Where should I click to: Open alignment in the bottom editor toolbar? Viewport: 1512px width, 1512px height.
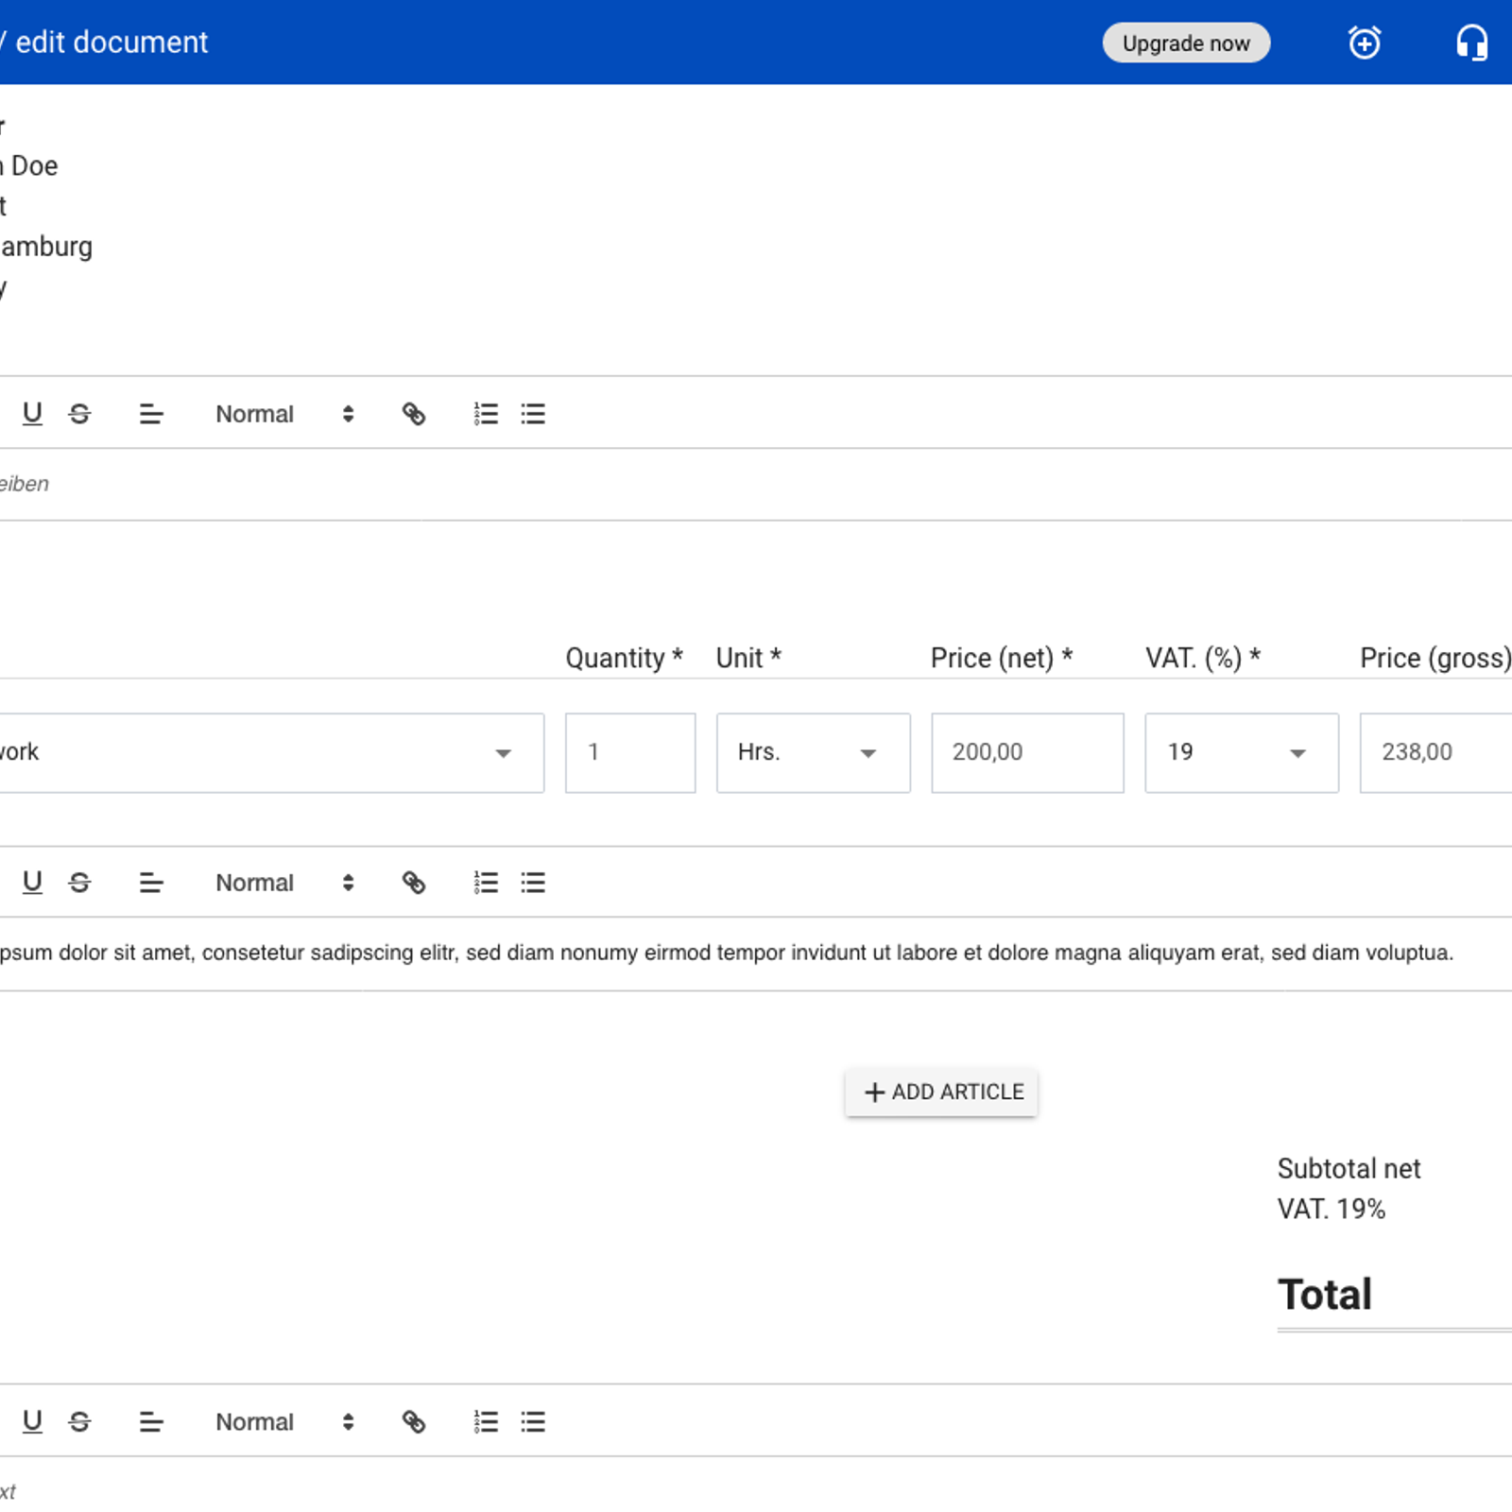coord(151,1422)
